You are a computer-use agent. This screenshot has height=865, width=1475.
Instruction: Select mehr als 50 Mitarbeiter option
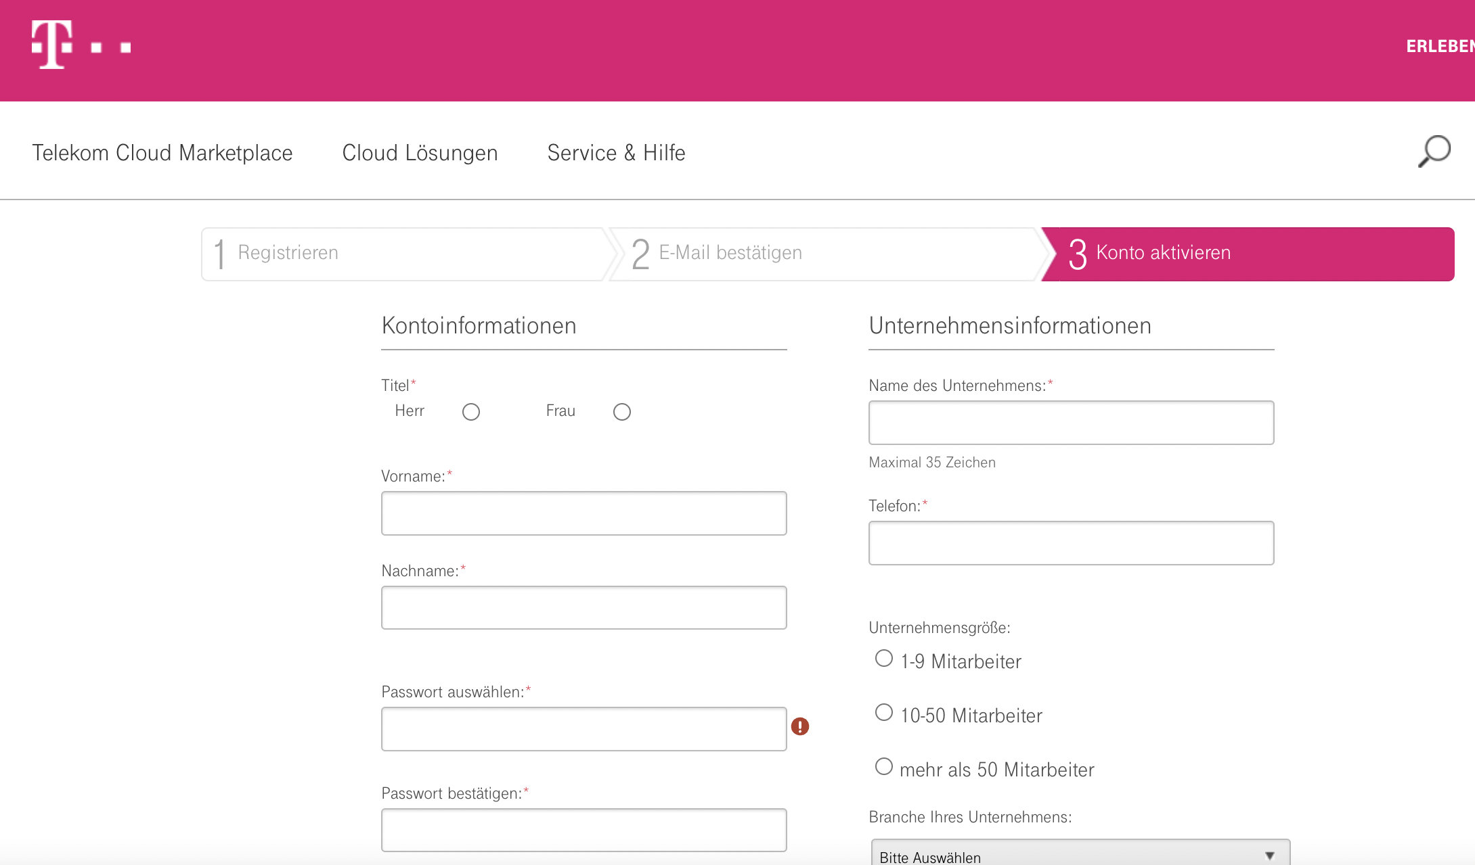pyautogui.click(x=884, y=766)
